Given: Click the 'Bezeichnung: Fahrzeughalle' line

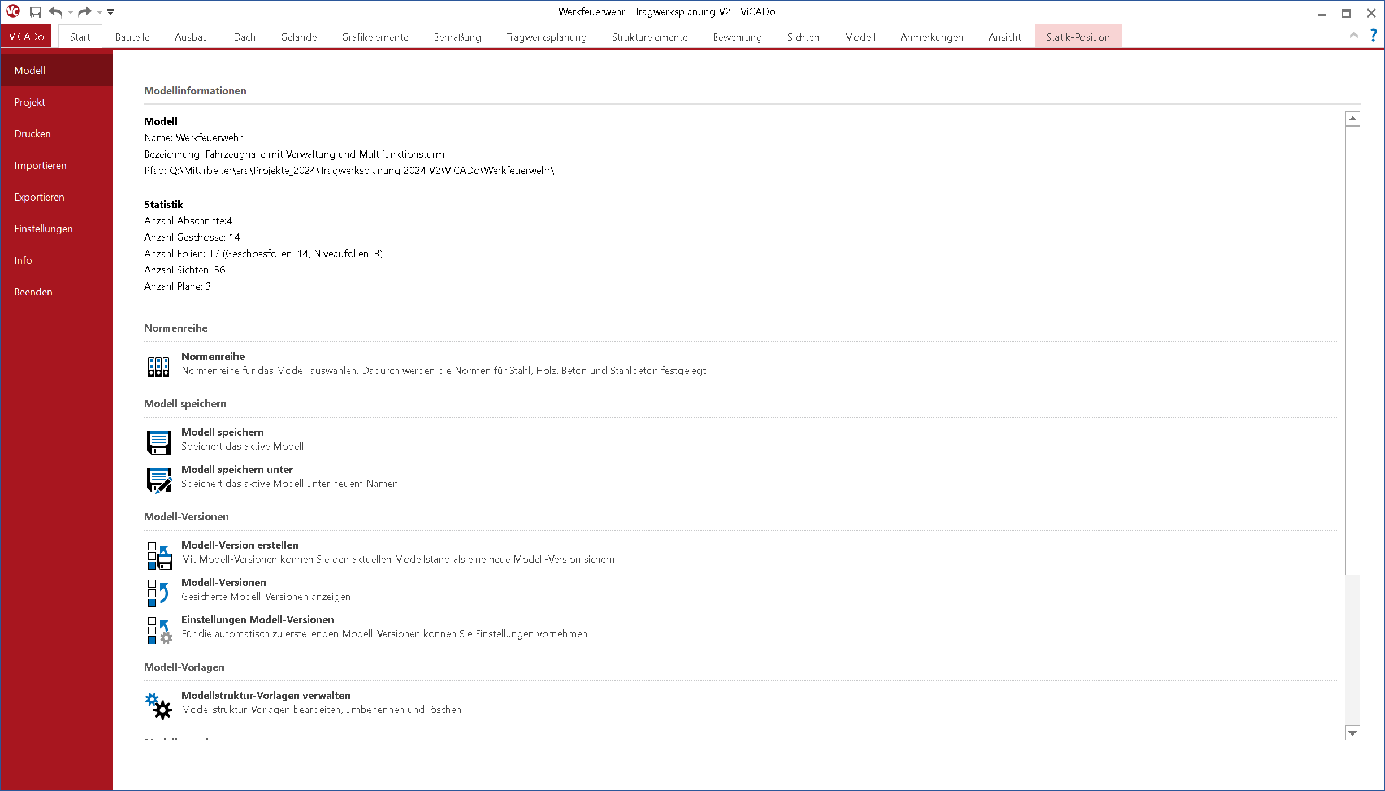Looking at the screenshot, I should [295, 154].
